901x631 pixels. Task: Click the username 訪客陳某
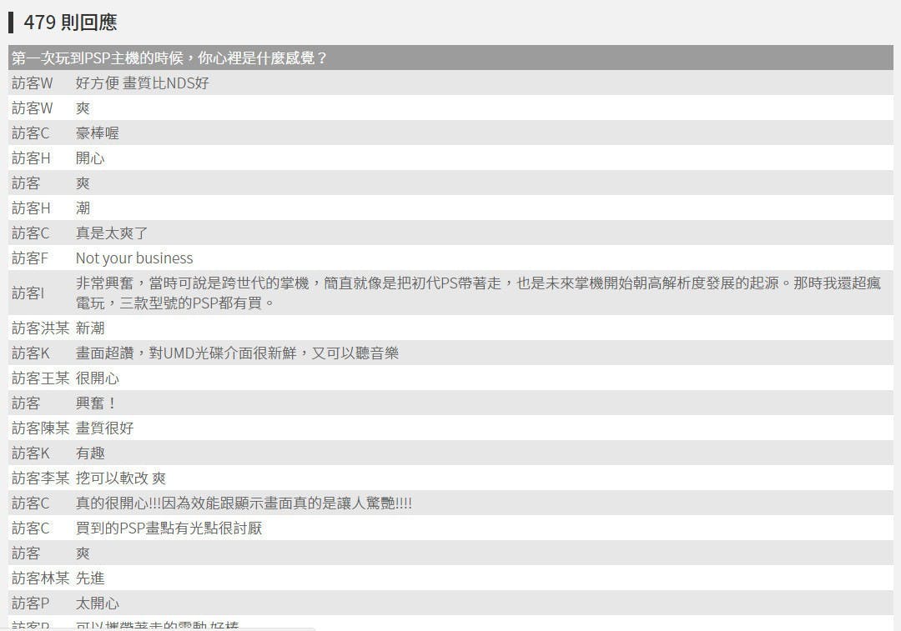point(40,428)
